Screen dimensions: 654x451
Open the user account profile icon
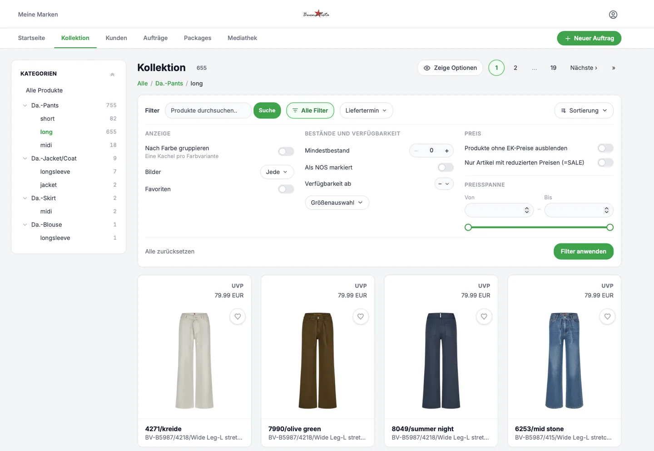coord(613,15)
